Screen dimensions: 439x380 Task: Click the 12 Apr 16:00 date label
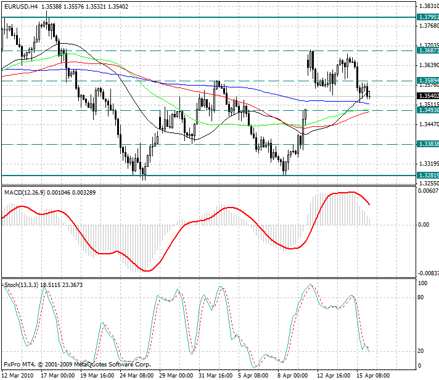point(334,375)
